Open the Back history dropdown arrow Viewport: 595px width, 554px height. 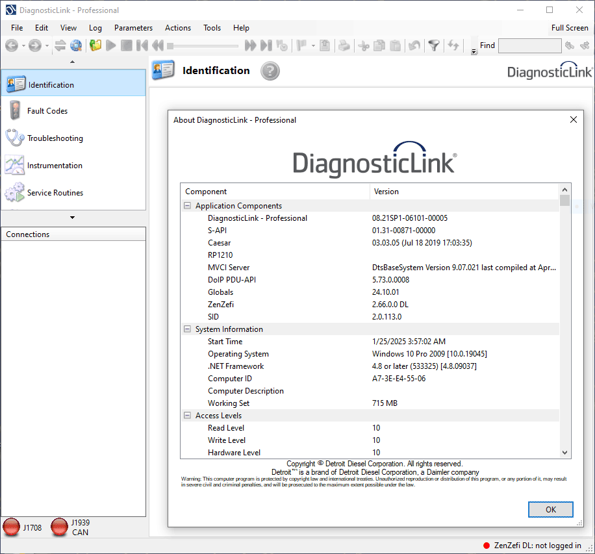[23, 46]
